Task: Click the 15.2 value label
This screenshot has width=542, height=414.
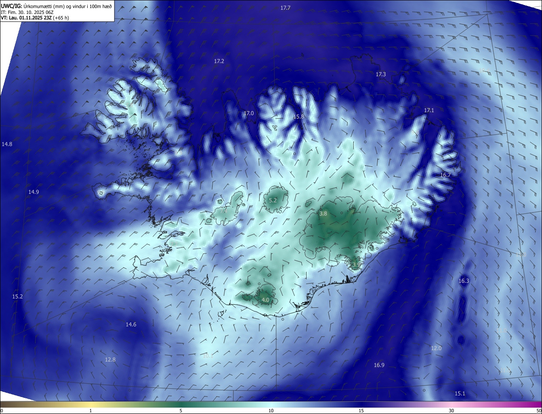Action: point(17,297)
